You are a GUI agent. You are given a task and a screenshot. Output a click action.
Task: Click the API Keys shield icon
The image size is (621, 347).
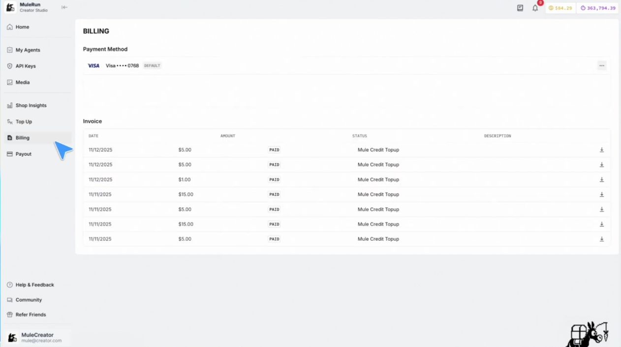coord(10,66)
